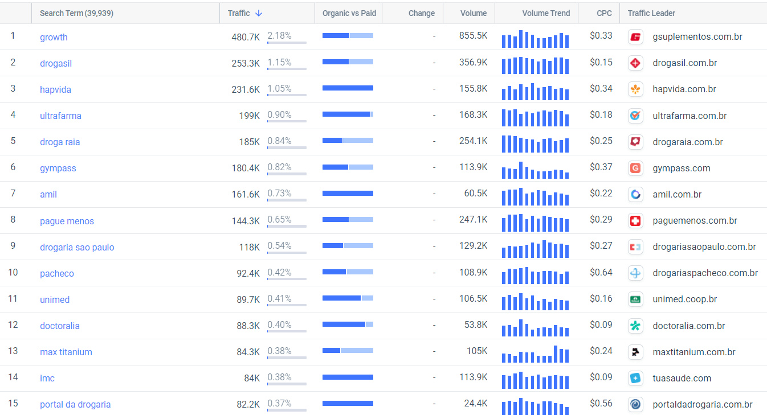The image size is (767, 415).
Task: Click the unimed organic vs paid bar
Action: pos(348,298)
